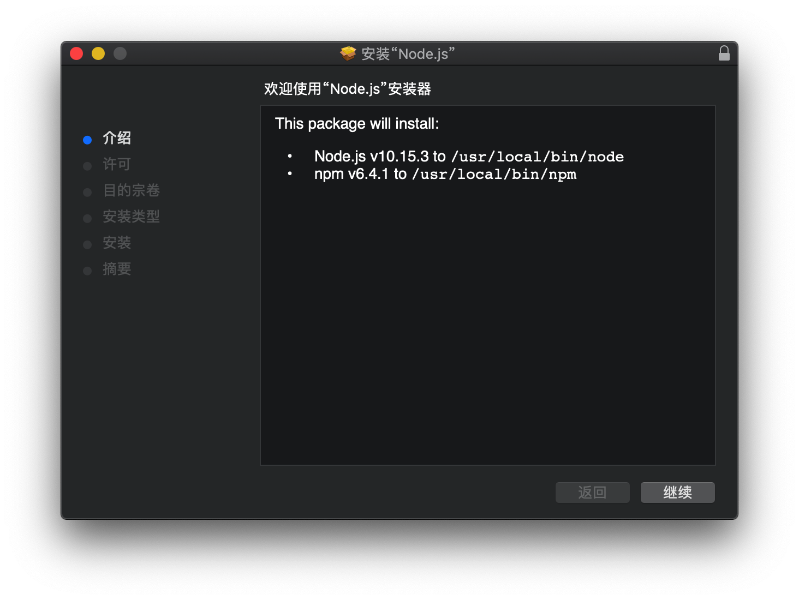Click the Node.js installer package icon
This screenshot has width=799, height=600.
tap(348, 53)
